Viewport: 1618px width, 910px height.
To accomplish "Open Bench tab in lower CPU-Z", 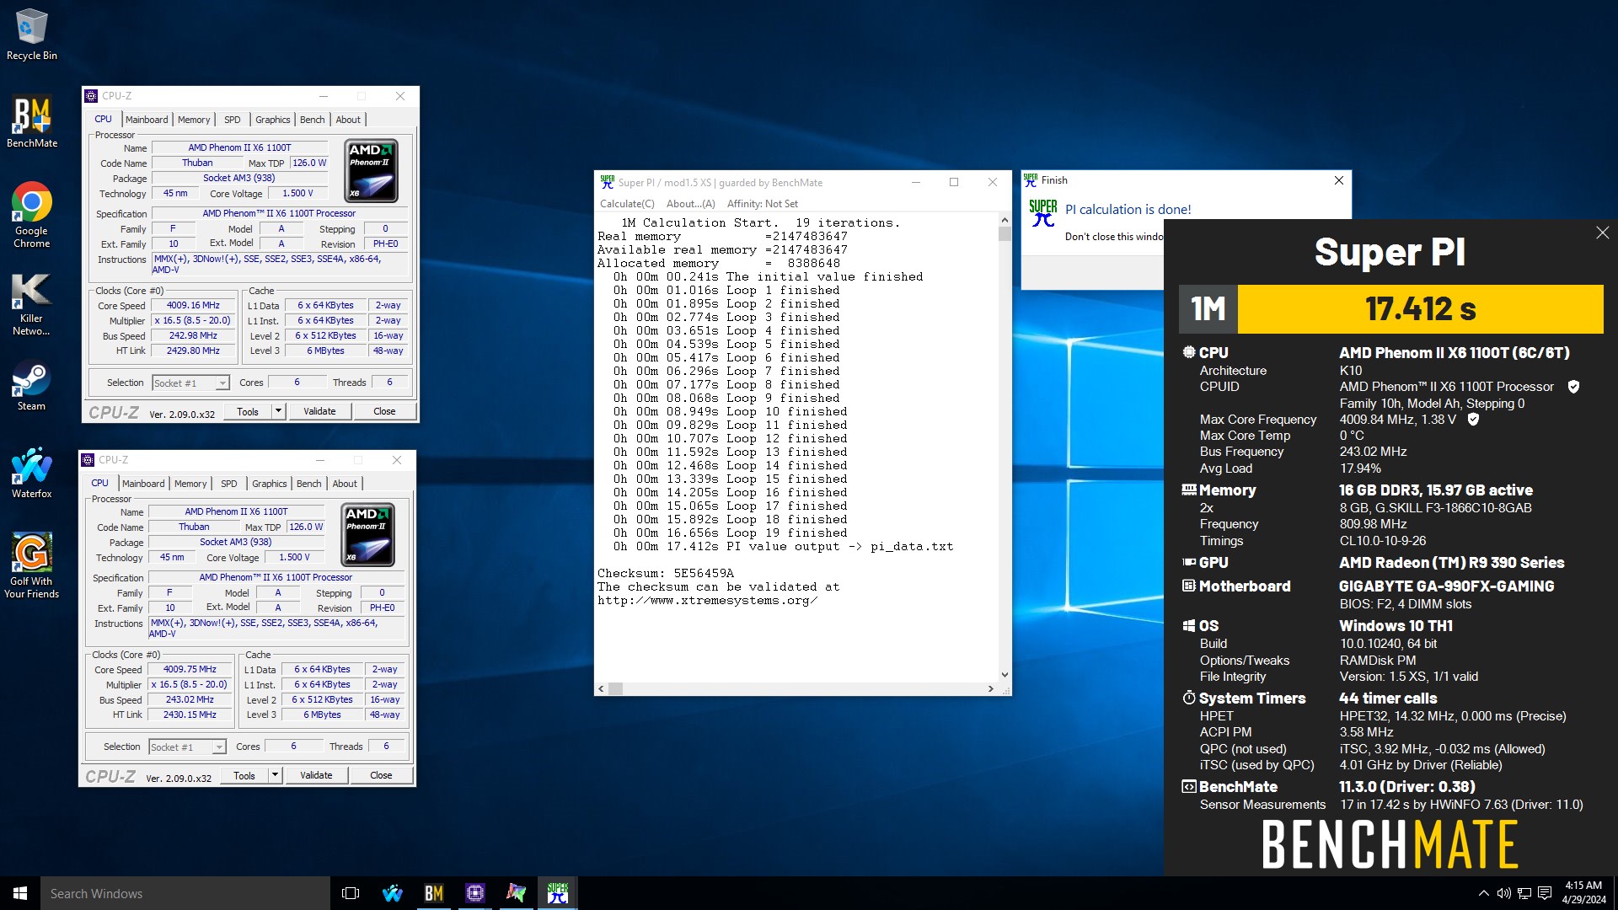I will [309, 484].
